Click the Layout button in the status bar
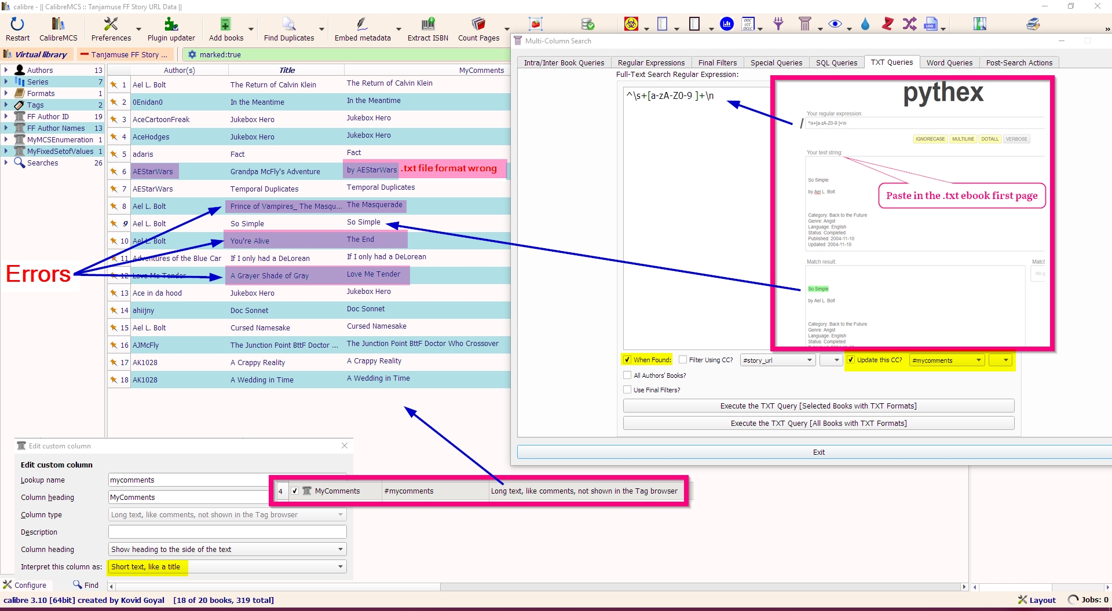 (1037, 600)
